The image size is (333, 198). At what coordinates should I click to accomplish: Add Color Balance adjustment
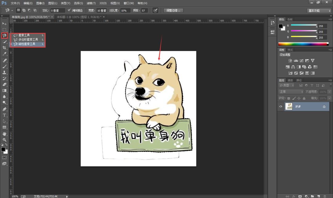coord(293,67)
